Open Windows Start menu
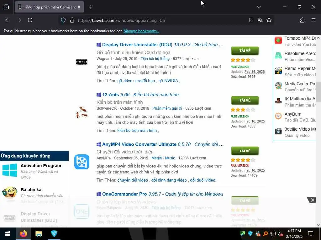Image resolution: width=321 pixels, height=240 pixels. click(x=8, y=234)
